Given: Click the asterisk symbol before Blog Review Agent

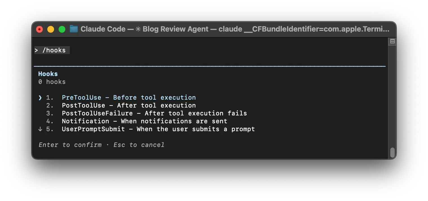Looking at the screenshot, I should [138, 29].
